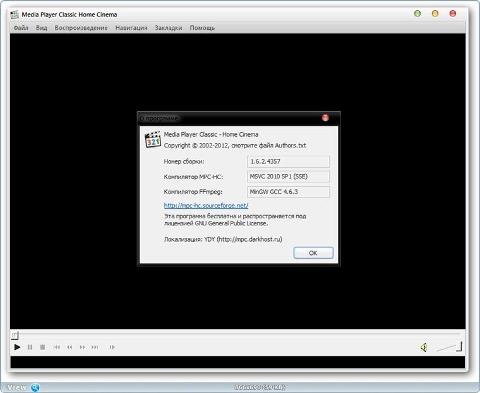Viewport: 480px width, 393px height.
Task: Click the rewind (decrease speed) icon
Action: (x=69, y=347)
